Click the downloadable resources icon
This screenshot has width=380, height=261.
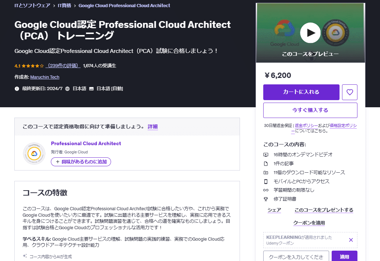tap(266, 172)
